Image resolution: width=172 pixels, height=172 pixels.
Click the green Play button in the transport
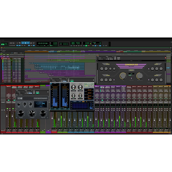point(86,46)
